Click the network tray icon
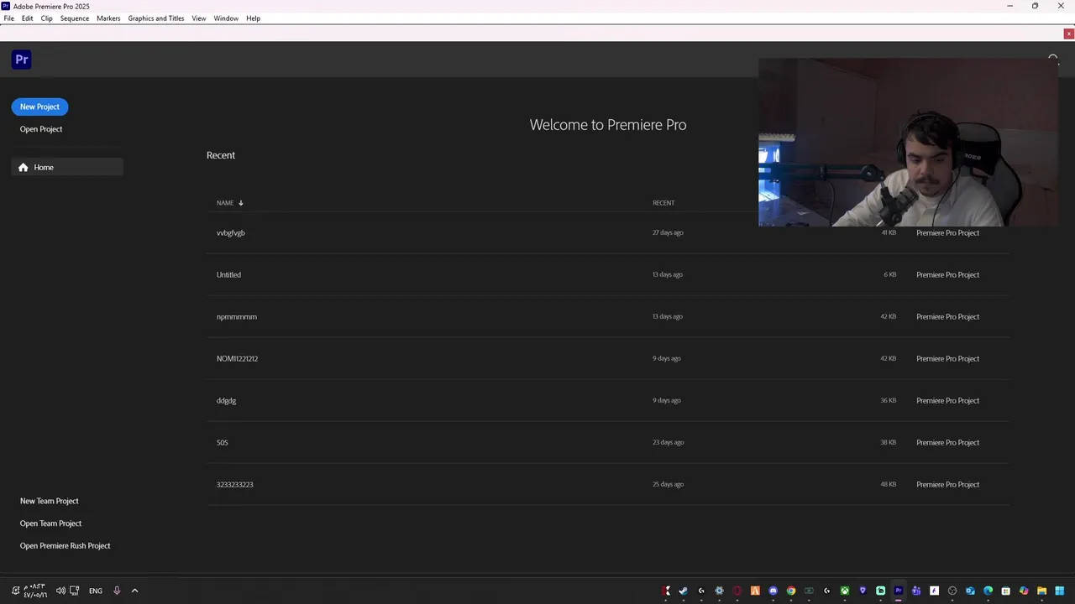This screenshot has height=604, width=1075. coord(74,591)
